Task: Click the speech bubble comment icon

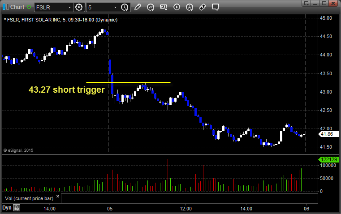Action: tap(215, 7)
